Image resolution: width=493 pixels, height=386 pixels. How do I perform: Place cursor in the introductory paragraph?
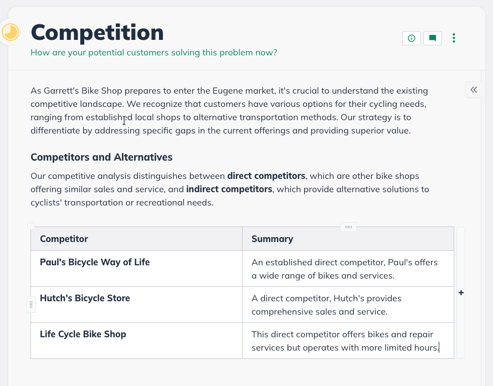point(222,110)
